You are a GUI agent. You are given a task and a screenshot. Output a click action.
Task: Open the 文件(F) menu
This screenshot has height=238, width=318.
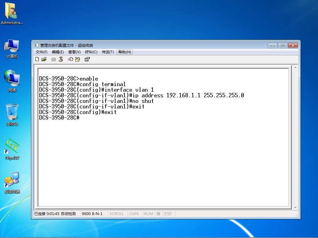pos(41,52)
